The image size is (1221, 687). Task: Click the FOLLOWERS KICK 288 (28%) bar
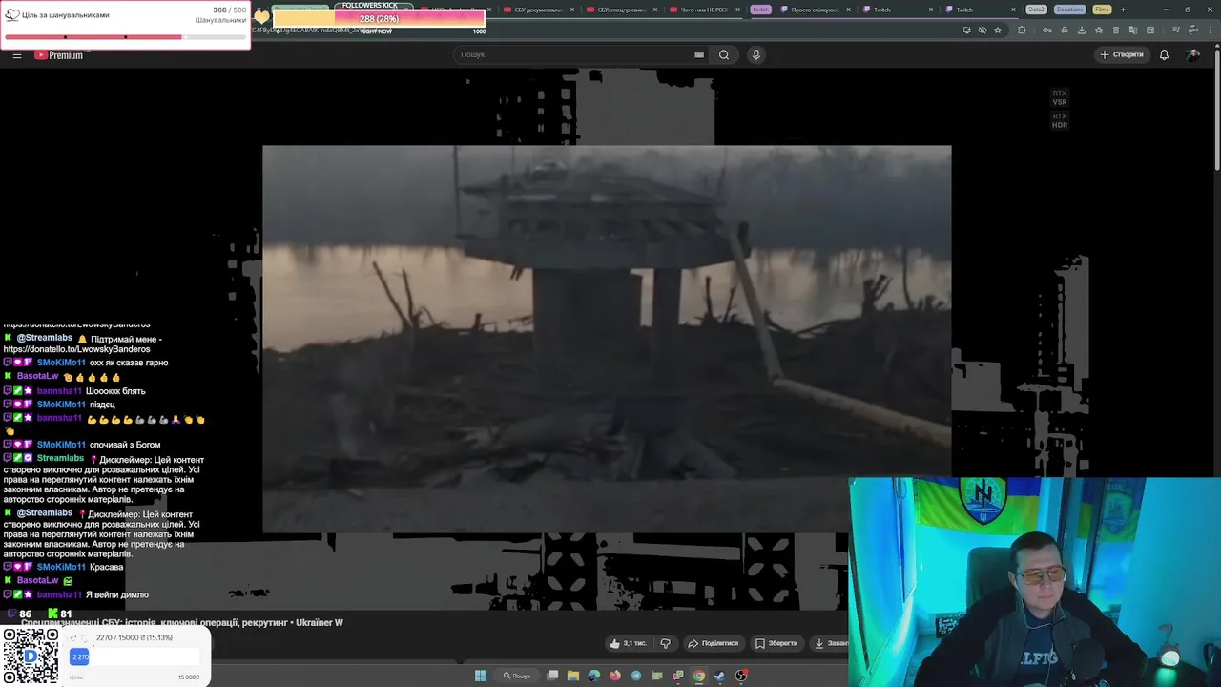(x=379, y=18)
